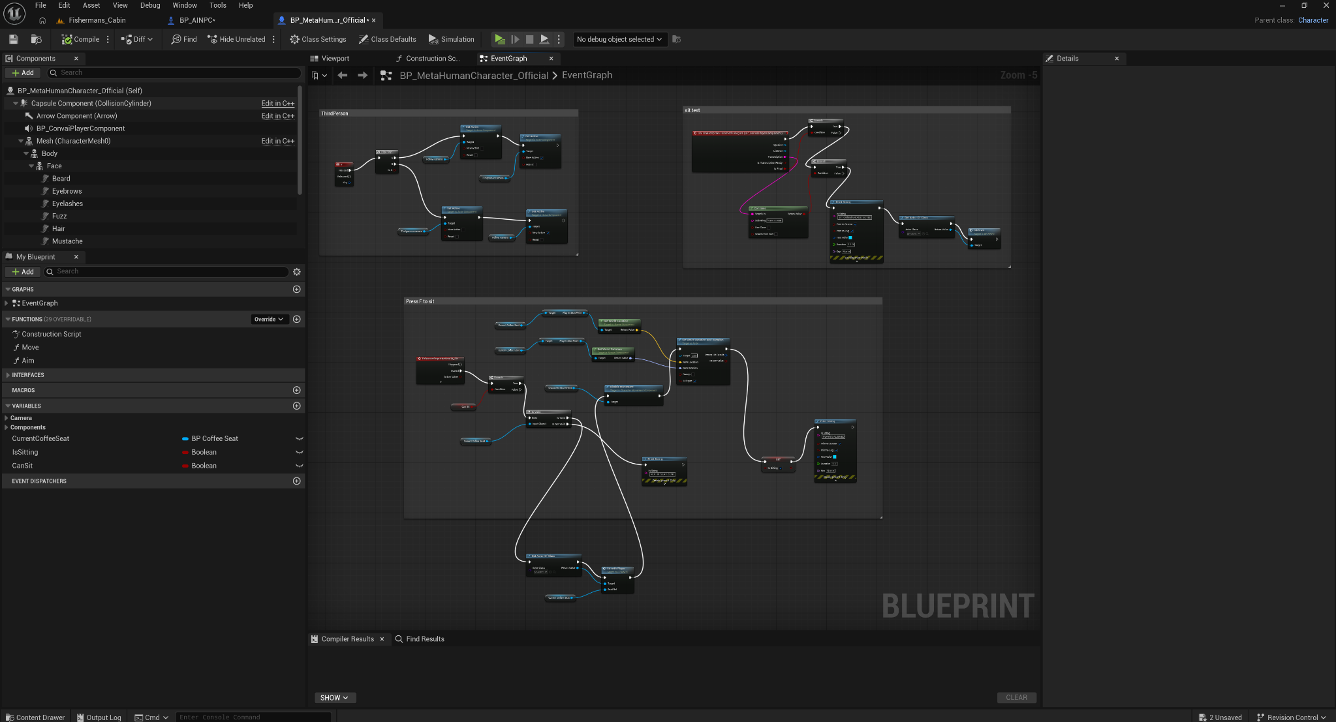Open Class Settings

(318, 39)
